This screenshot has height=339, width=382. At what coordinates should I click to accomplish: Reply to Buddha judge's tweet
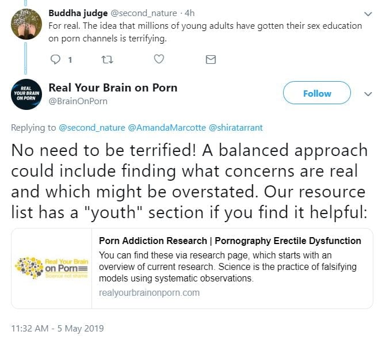point(56,59)
